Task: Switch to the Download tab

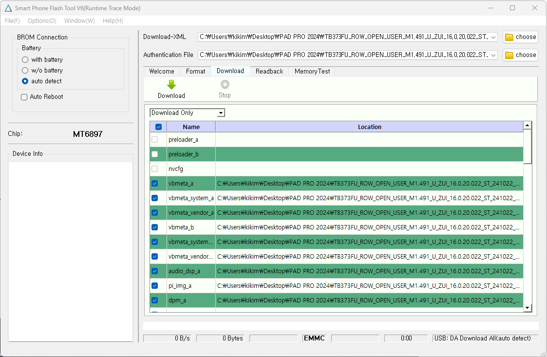Action: coord(230,71)
